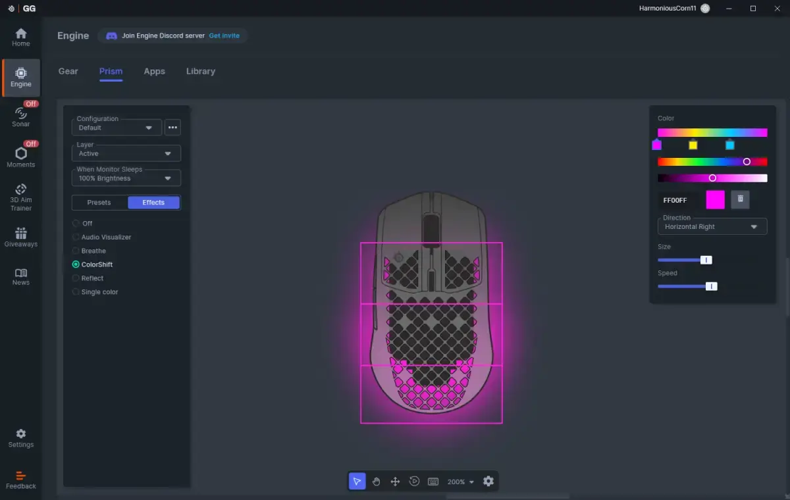Open News in the sidebar
Screen dimensions: 790x500
point(20,276)
